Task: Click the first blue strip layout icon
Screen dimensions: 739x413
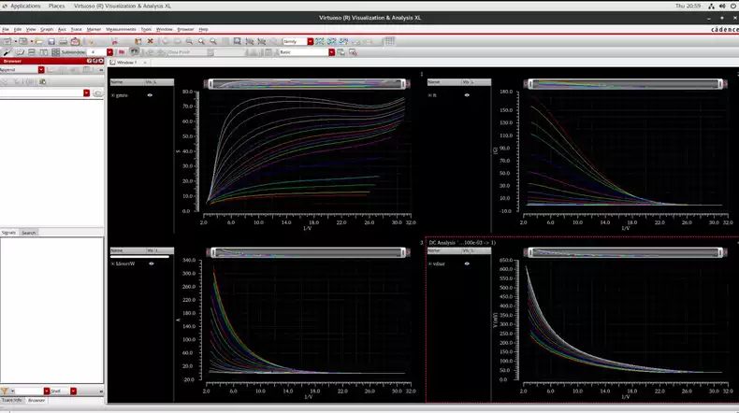Action: [x=320, y=41]
